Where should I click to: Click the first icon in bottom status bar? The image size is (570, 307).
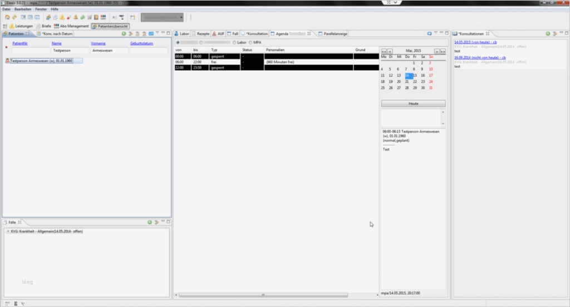click(x=7, y=304)
